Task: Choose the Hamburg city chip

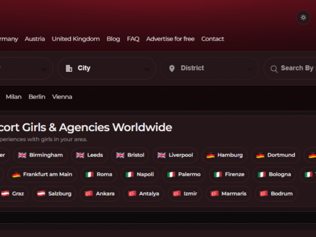Action: click(x=224, y=155)
